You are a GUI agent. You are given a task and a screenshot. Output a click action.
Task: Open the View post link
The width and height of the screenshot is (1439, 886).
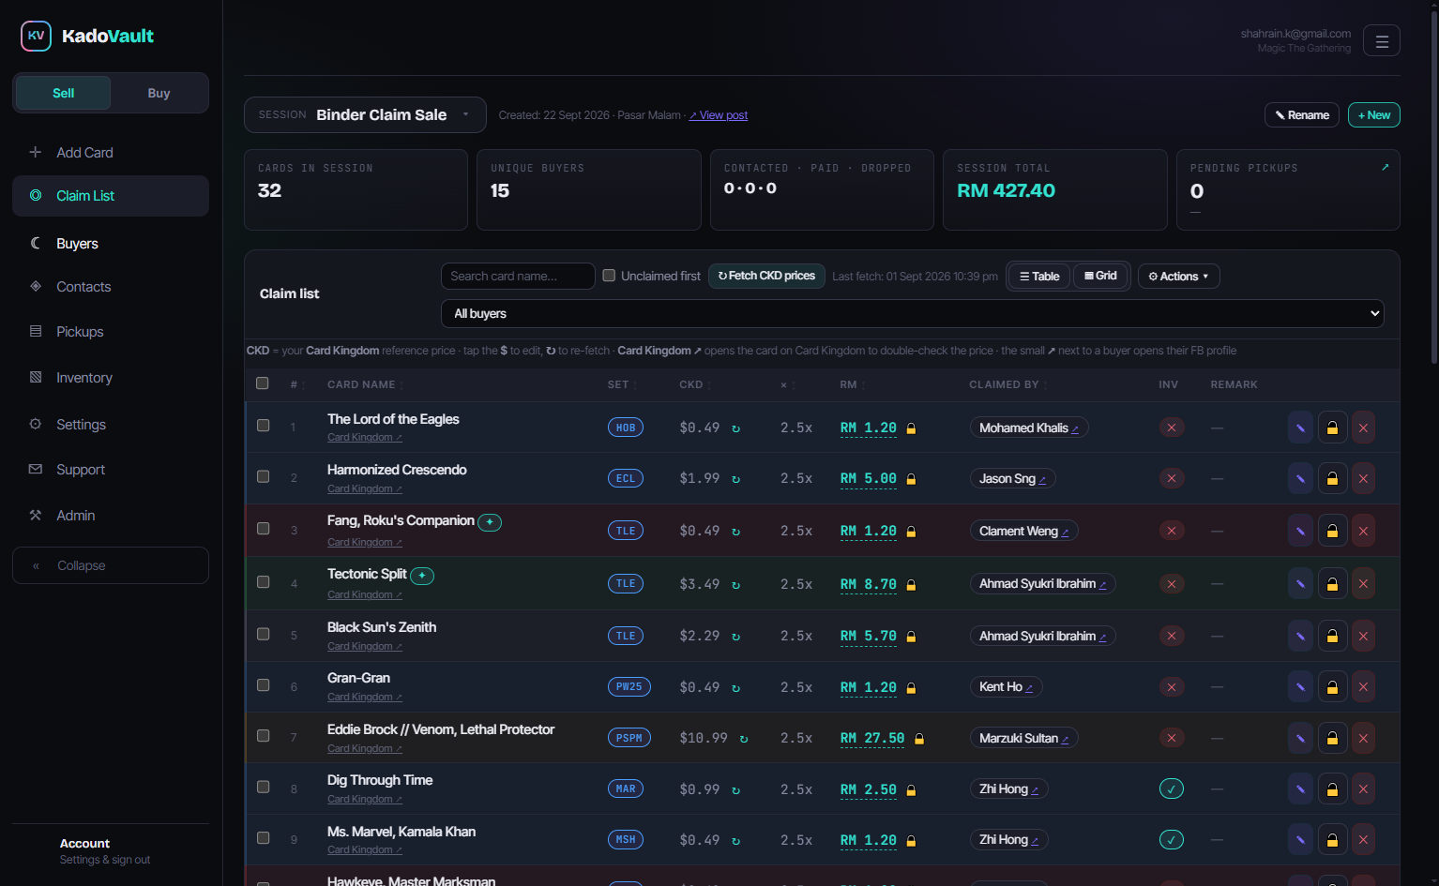click(719, 115)
